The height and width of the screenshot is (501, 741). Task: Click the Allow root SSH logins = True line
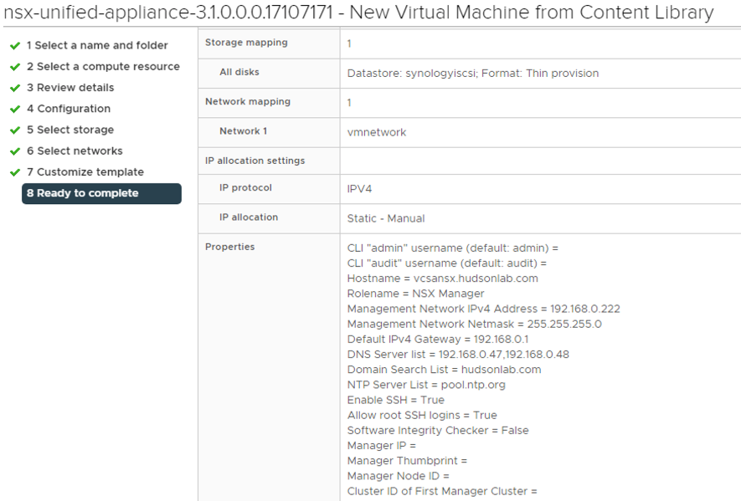point(422,415)
